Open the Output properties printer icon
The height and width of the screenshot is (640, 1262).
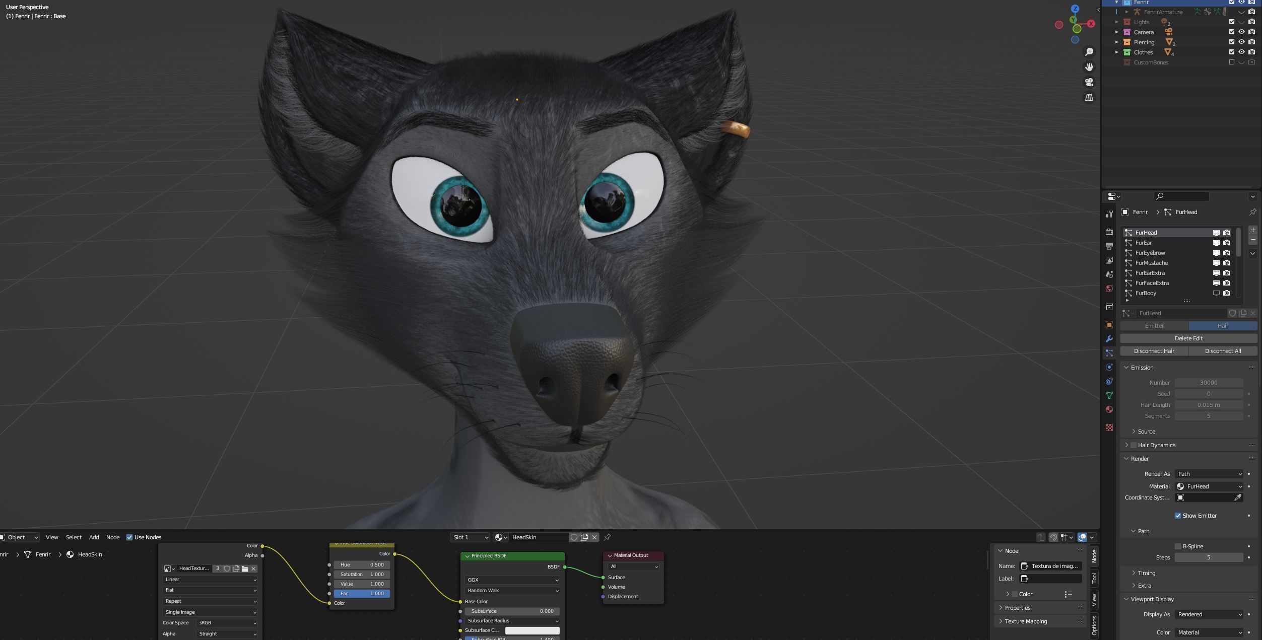pos(1109,246)
